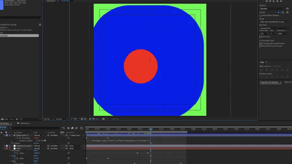Expand Adjustment Layer 1 twirl arrow
This screenshot has width=292, height=164.
tap(4, 146)
